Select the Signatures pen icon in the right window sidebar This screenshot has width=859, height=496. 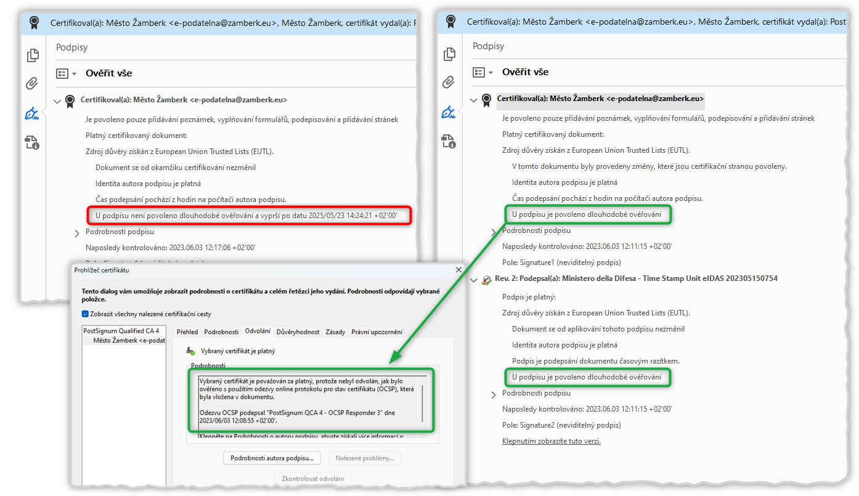click(x=449, y=112)
